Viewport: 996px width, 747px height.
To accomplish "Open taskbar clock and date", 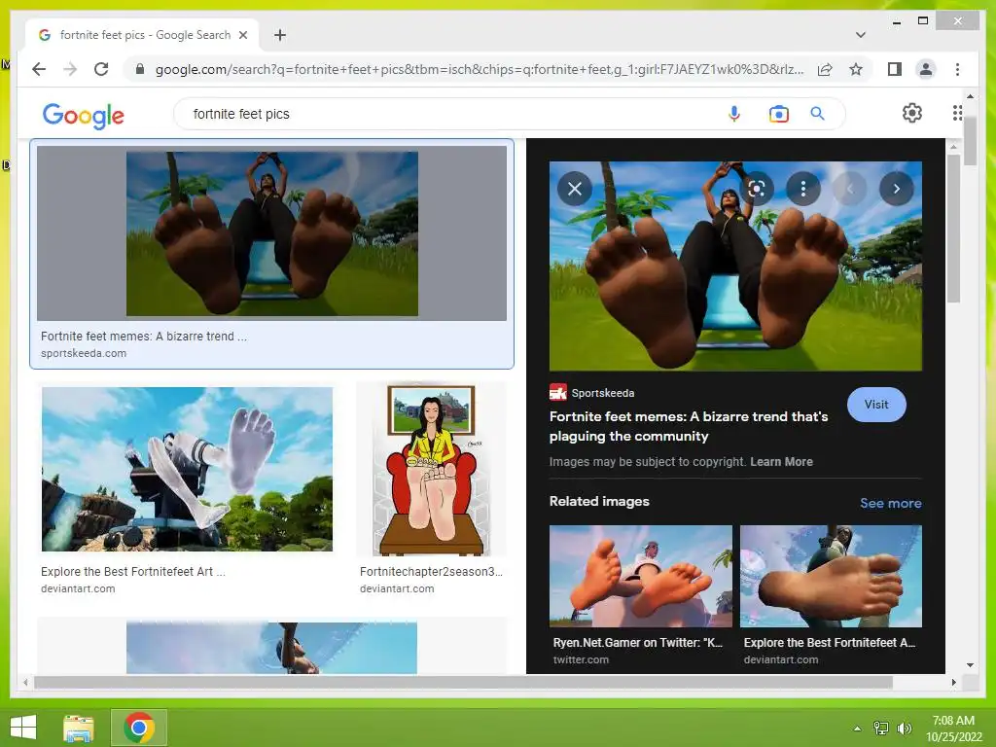I will 953,729.
